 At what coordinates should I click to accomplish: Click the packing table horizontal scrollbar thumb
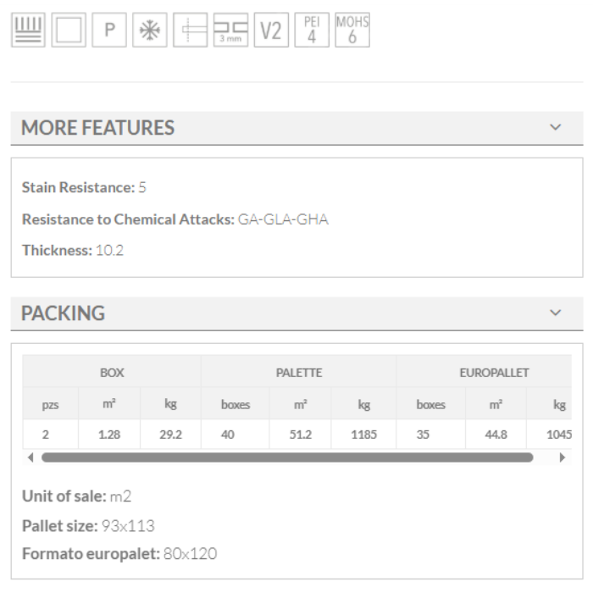tap(286, 457)
